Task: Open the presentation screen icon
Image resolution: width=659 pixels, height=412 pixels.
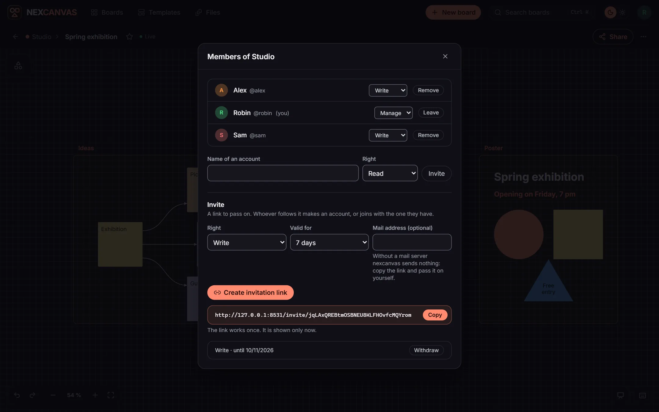Action: 621,395
